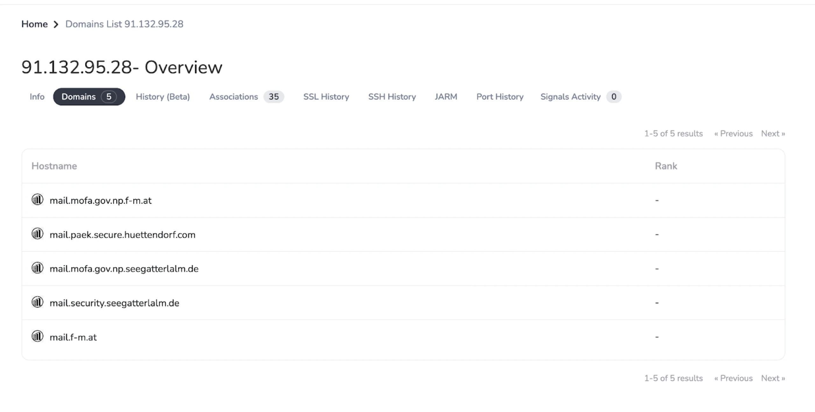Image resolution: width=815 pixels, height=412 pixels.
Task: Click the mail.mofa.gov.np.seegatterlalm.de domain icon
Action: pos(37,268)
